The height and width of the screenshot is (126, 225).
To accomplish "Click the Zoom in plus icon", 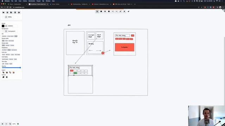I will pos(2,124).
